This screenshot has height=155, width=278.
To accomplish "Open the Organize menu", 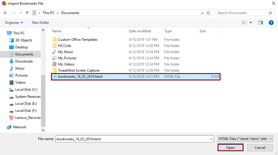I will (x=14, y=23).
